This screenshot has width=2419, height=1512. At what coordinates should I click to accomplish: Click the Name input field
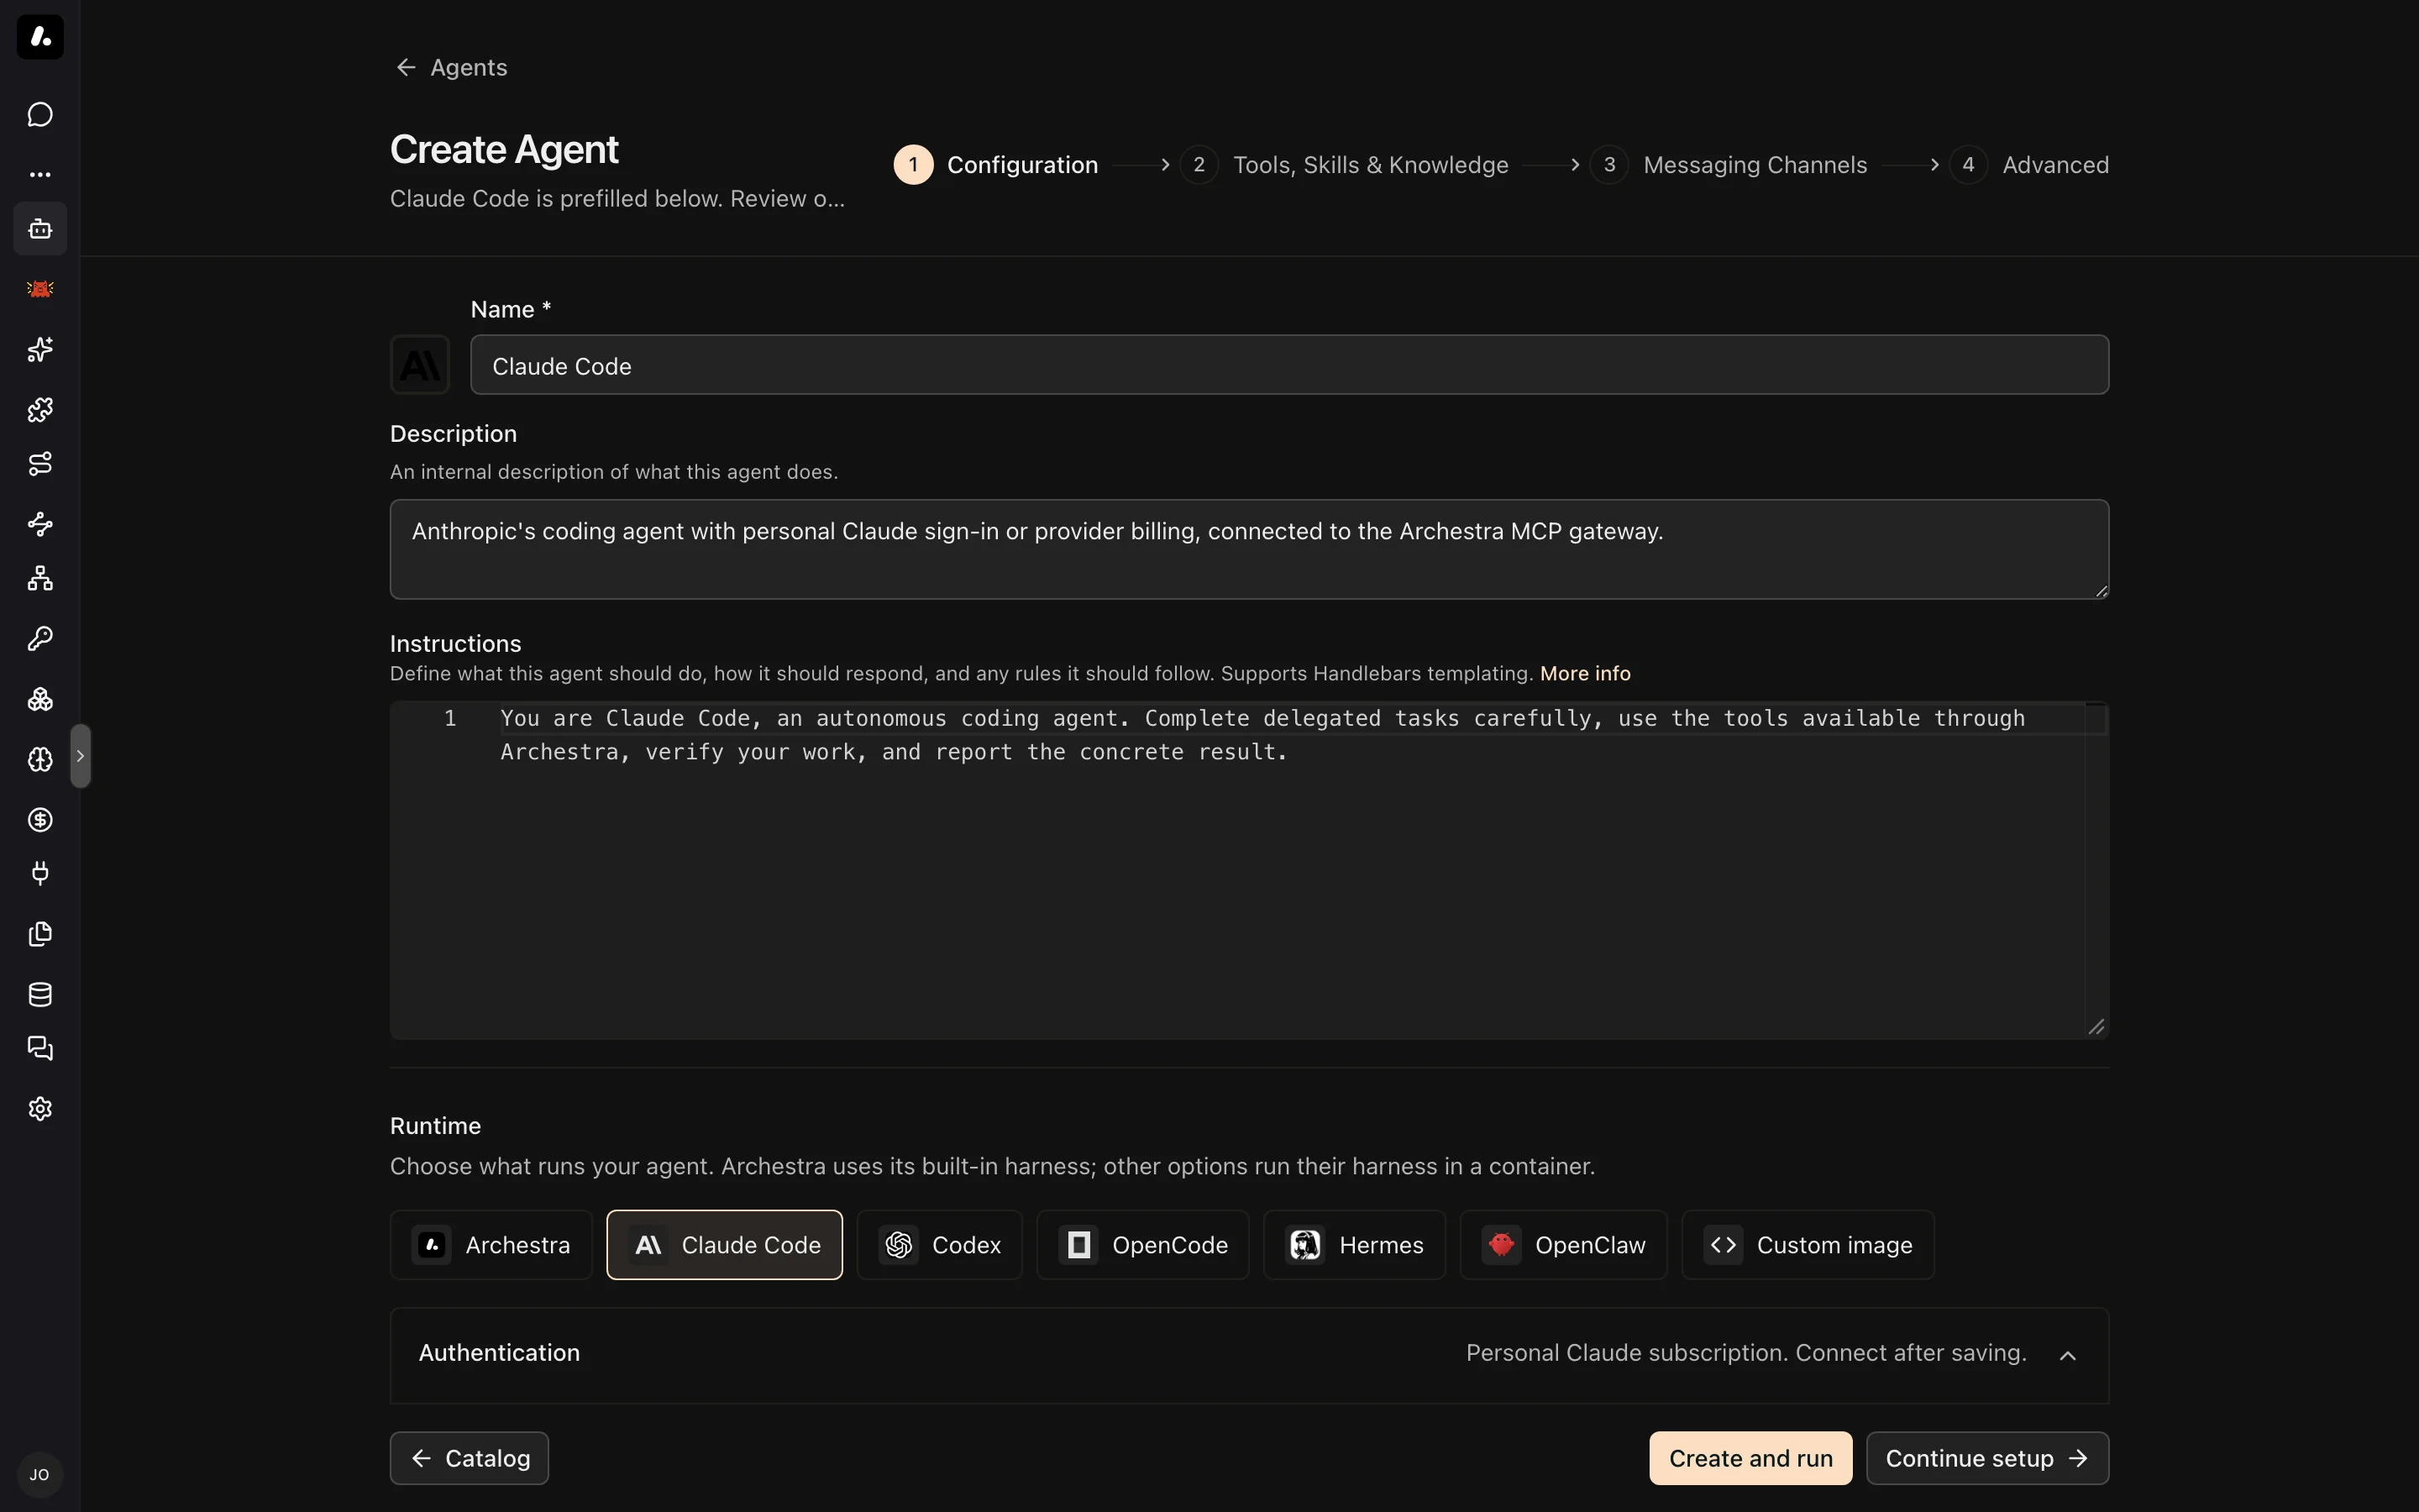click(x=1289, y=365)
